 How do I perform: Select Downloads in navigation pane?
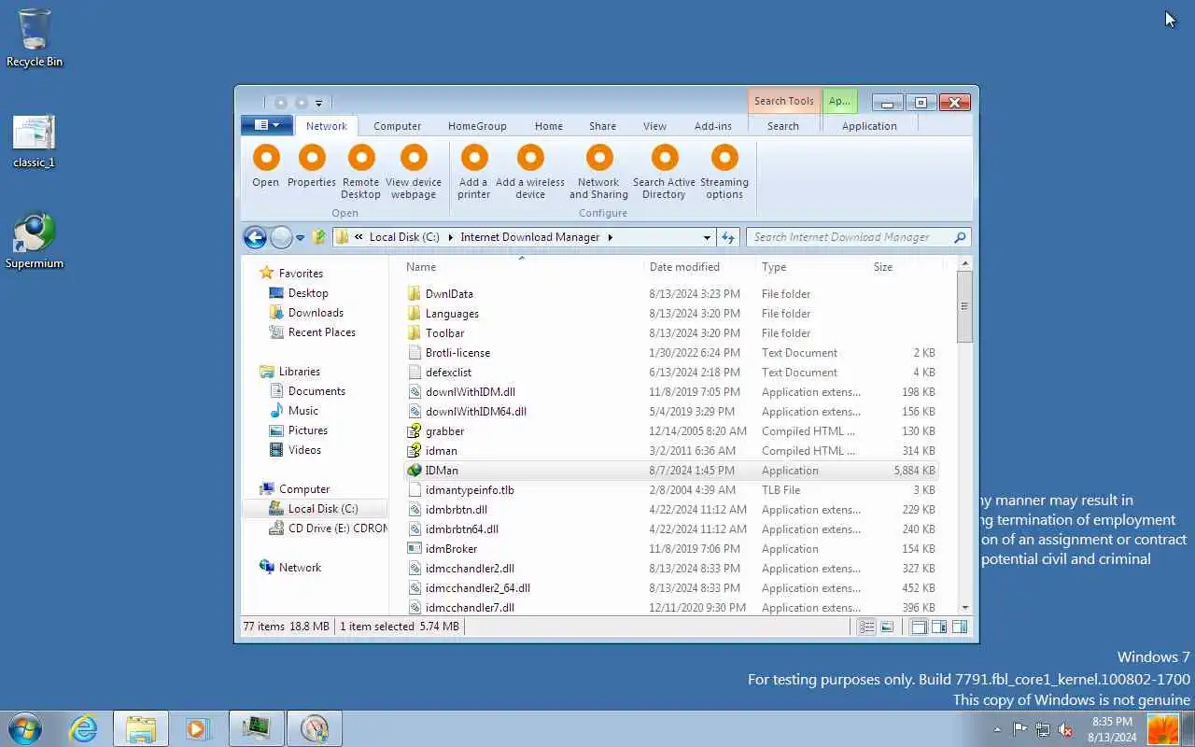click(316, 313)
